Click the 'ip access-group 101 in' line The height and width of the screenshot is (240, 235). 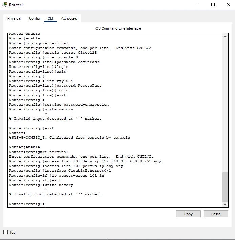(57, 176)
